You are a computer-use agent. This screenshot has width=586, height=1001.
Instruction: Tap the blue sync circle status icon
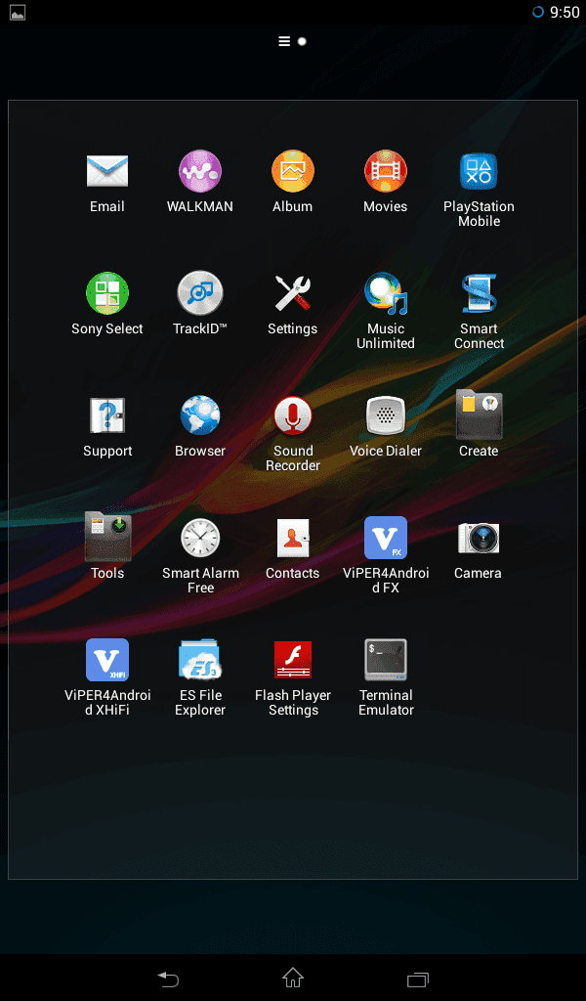click(537, 12)
